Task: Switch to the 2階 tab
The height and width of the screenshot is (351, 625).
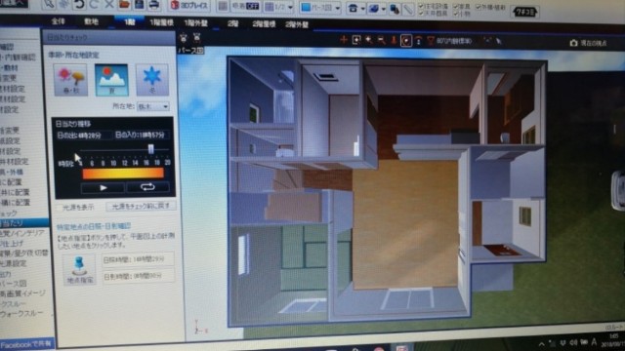Action: click(x=232, y=23)
